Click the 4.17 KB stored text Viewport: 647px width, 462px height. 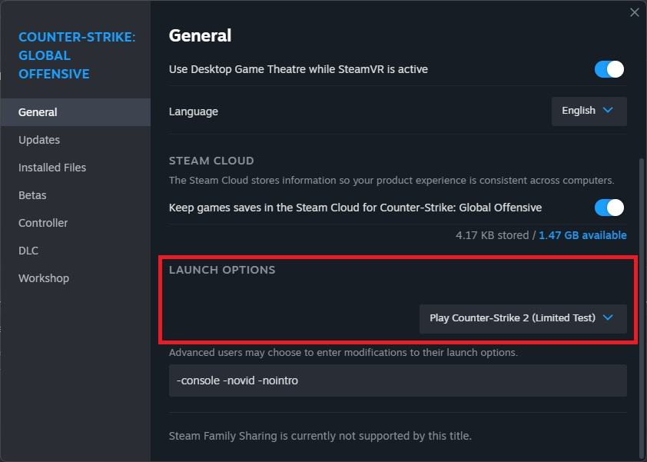[492, 235]
